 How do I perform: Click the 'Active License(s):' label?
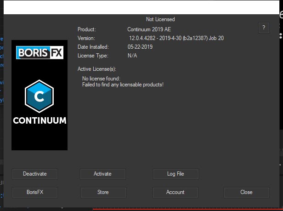(x=97, y=69)
